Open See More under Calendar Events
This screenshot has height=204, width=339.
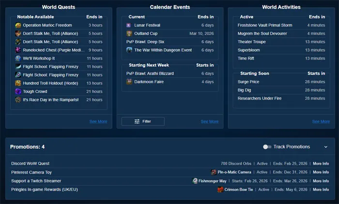tap(210, 121)
